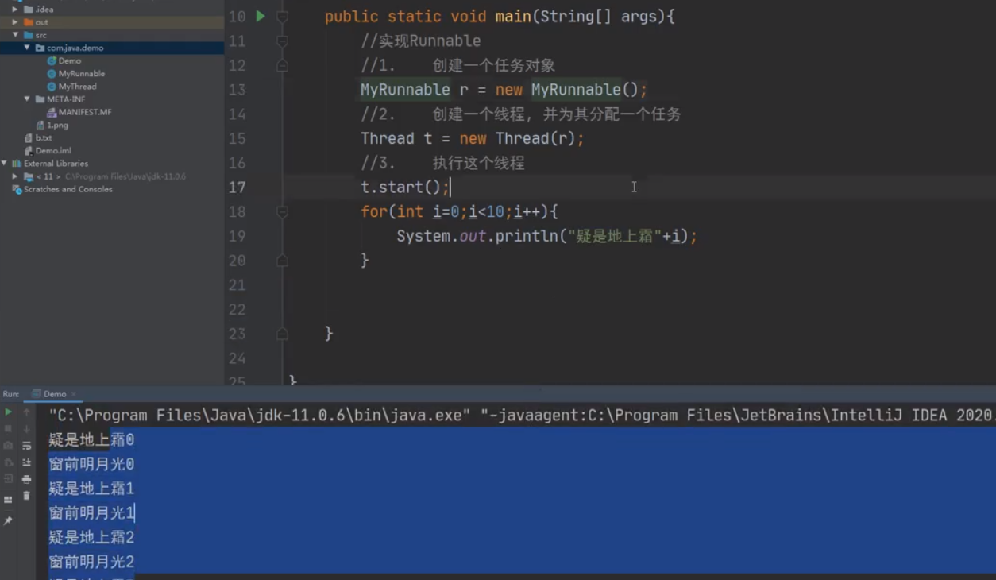996x580 pixels.
Task: Select .idea folder in project tree
Action: click(44, 10)
